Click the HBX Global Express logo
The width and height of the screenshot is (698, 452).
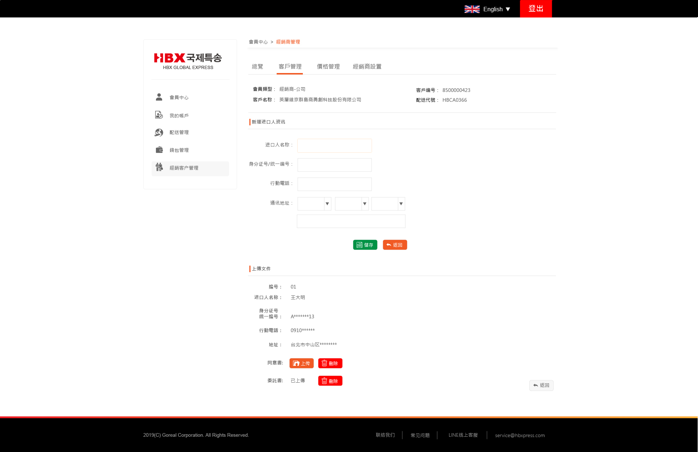188,61
